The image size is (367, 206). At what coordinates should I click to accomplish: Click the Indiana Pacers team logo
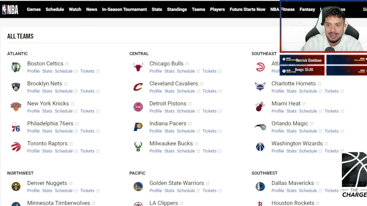point(138,127)
